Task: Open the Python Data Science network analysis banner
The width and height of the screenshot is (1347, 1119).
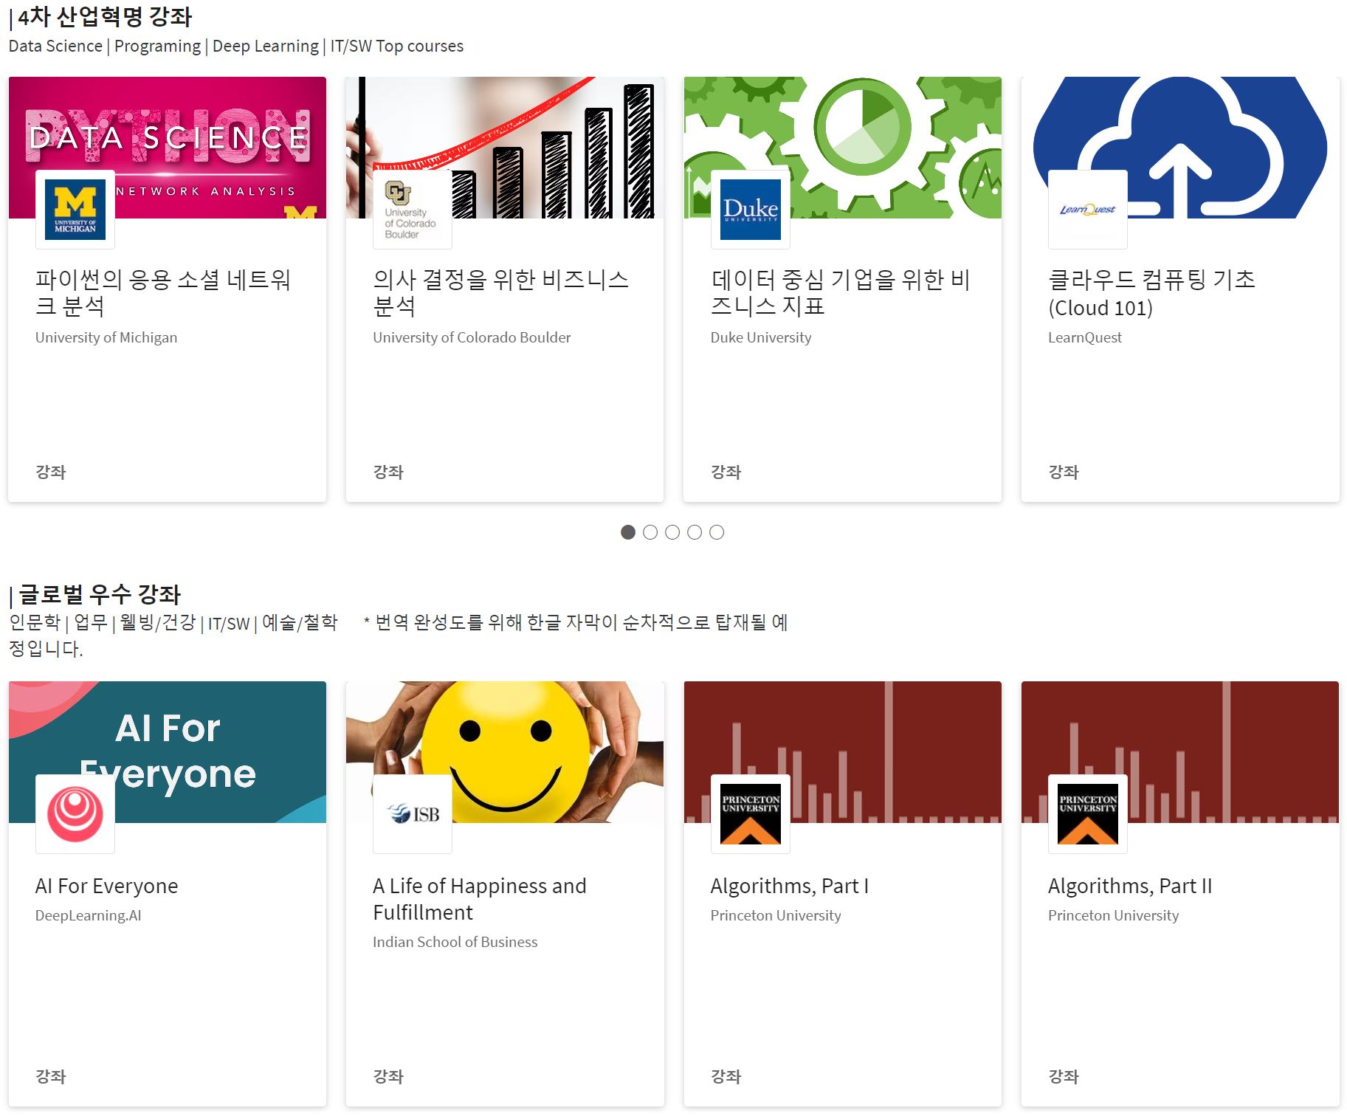Action: 168,148
